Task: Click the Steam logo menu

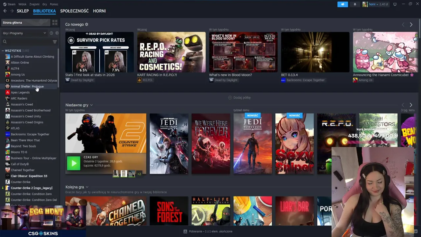Action: pyautogui.click(x=9, y=4)
